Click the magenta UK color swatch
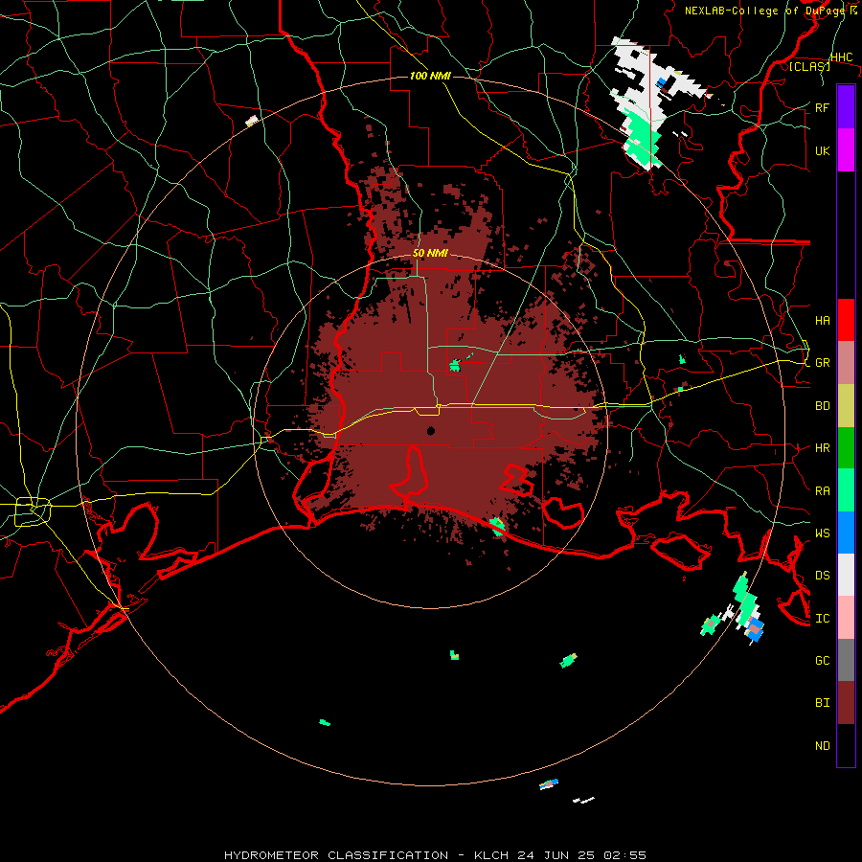Screen dimensions: 862x862 846,150
